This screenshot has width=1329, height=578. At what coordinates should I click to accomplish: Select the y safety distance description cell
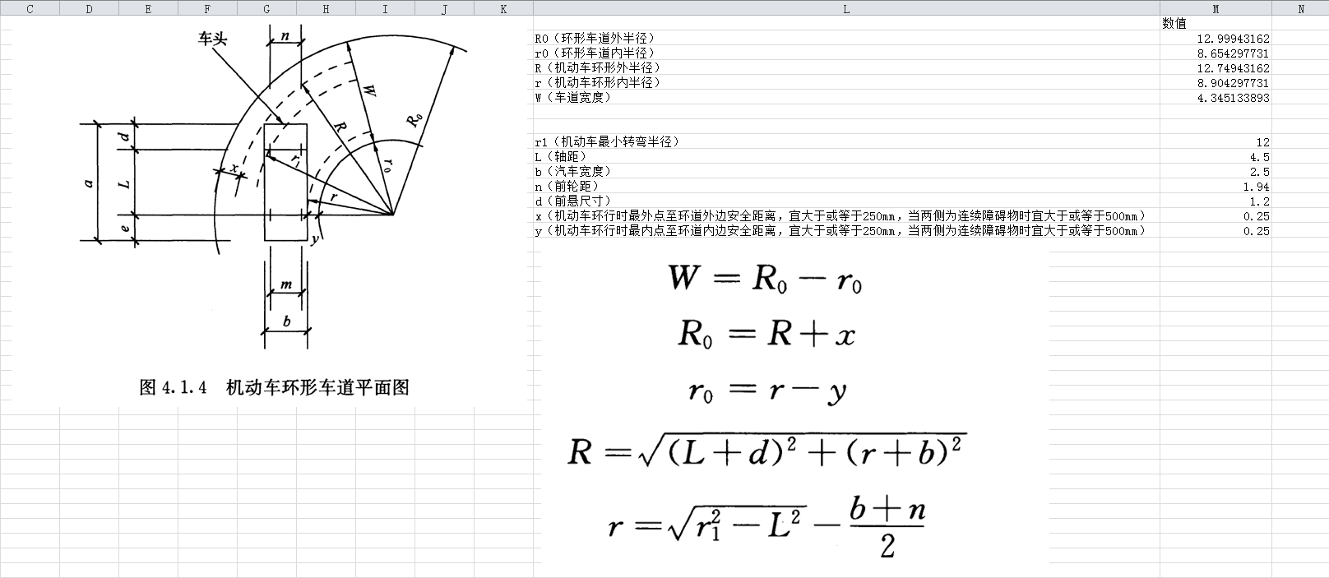pyautogui.click(x=846, y=231)
